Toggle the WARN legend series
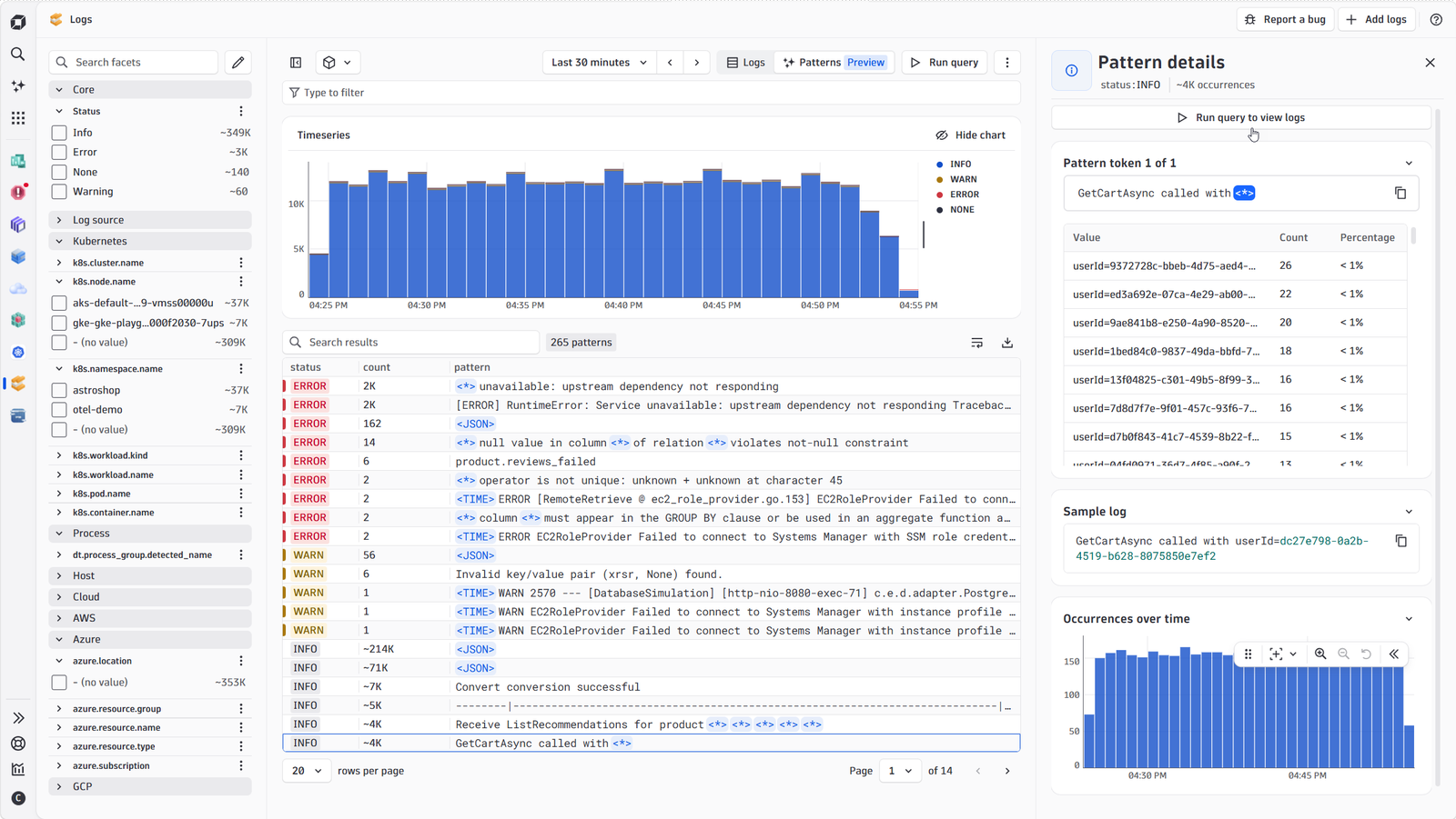Screen dimensions: 1456x819 [x=956, y=179]
